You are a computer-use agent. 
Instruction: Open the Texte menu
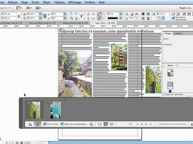35,2
